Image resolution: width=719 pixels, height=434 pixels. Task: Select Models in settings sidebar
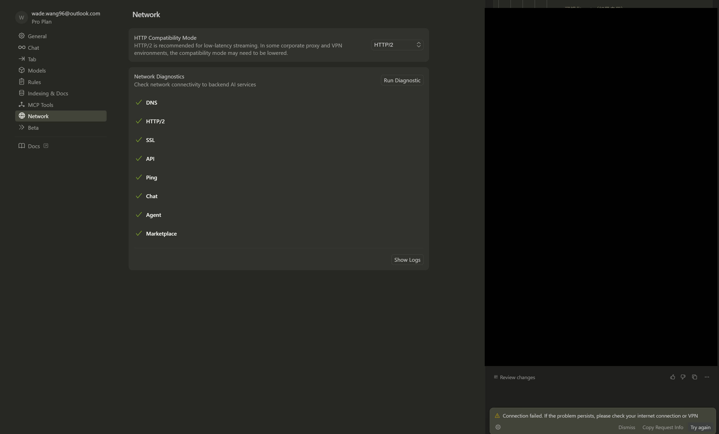point(61,70)
